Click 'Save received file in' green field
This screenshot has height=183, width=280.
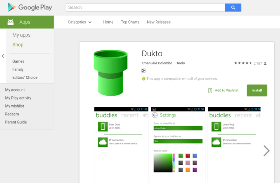[x=178, y=128]
